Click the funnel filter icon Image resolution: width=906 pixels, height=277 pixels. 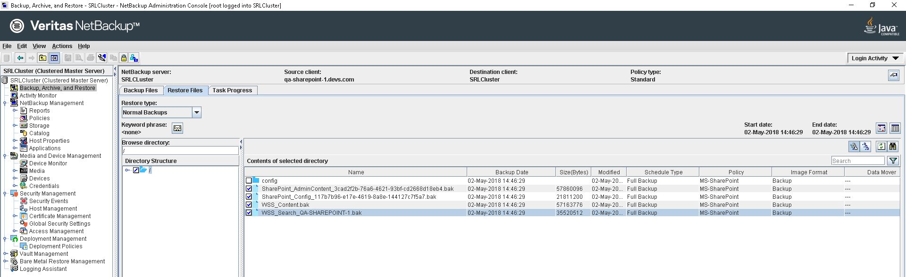(893, 161)
